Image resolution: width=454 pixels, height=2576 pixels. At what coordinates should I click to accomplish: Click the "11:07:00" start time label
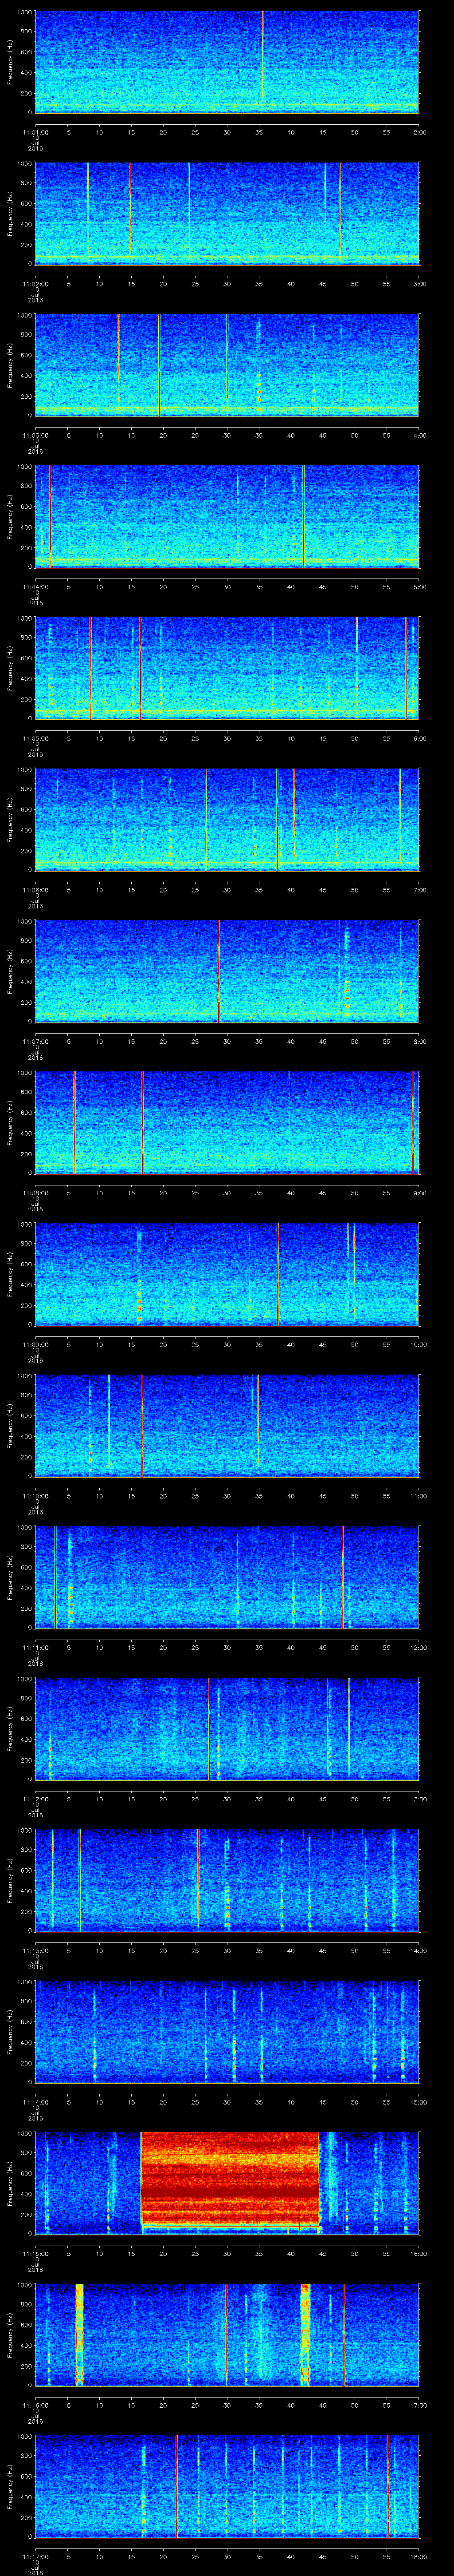pos(35,1041)
